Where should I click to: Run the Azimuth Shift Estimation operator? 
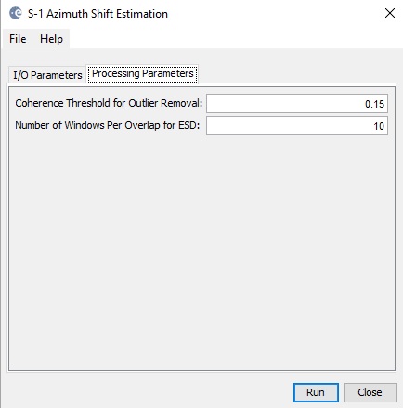[x=316, y=392]
